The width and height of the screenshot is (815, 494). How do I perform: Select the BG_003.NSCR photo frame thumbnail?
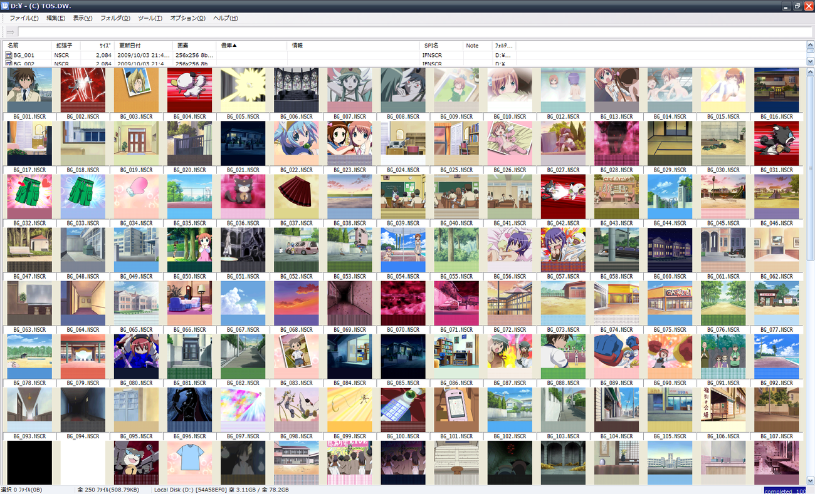click(136, 90)
